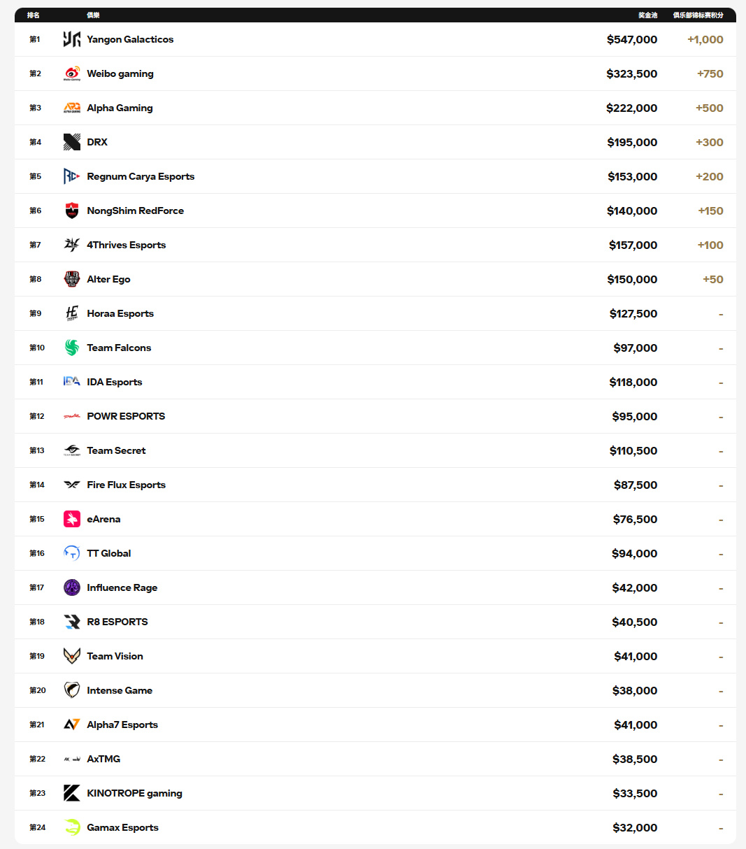Click the Weibo gaming logo icon

(72, 73)
